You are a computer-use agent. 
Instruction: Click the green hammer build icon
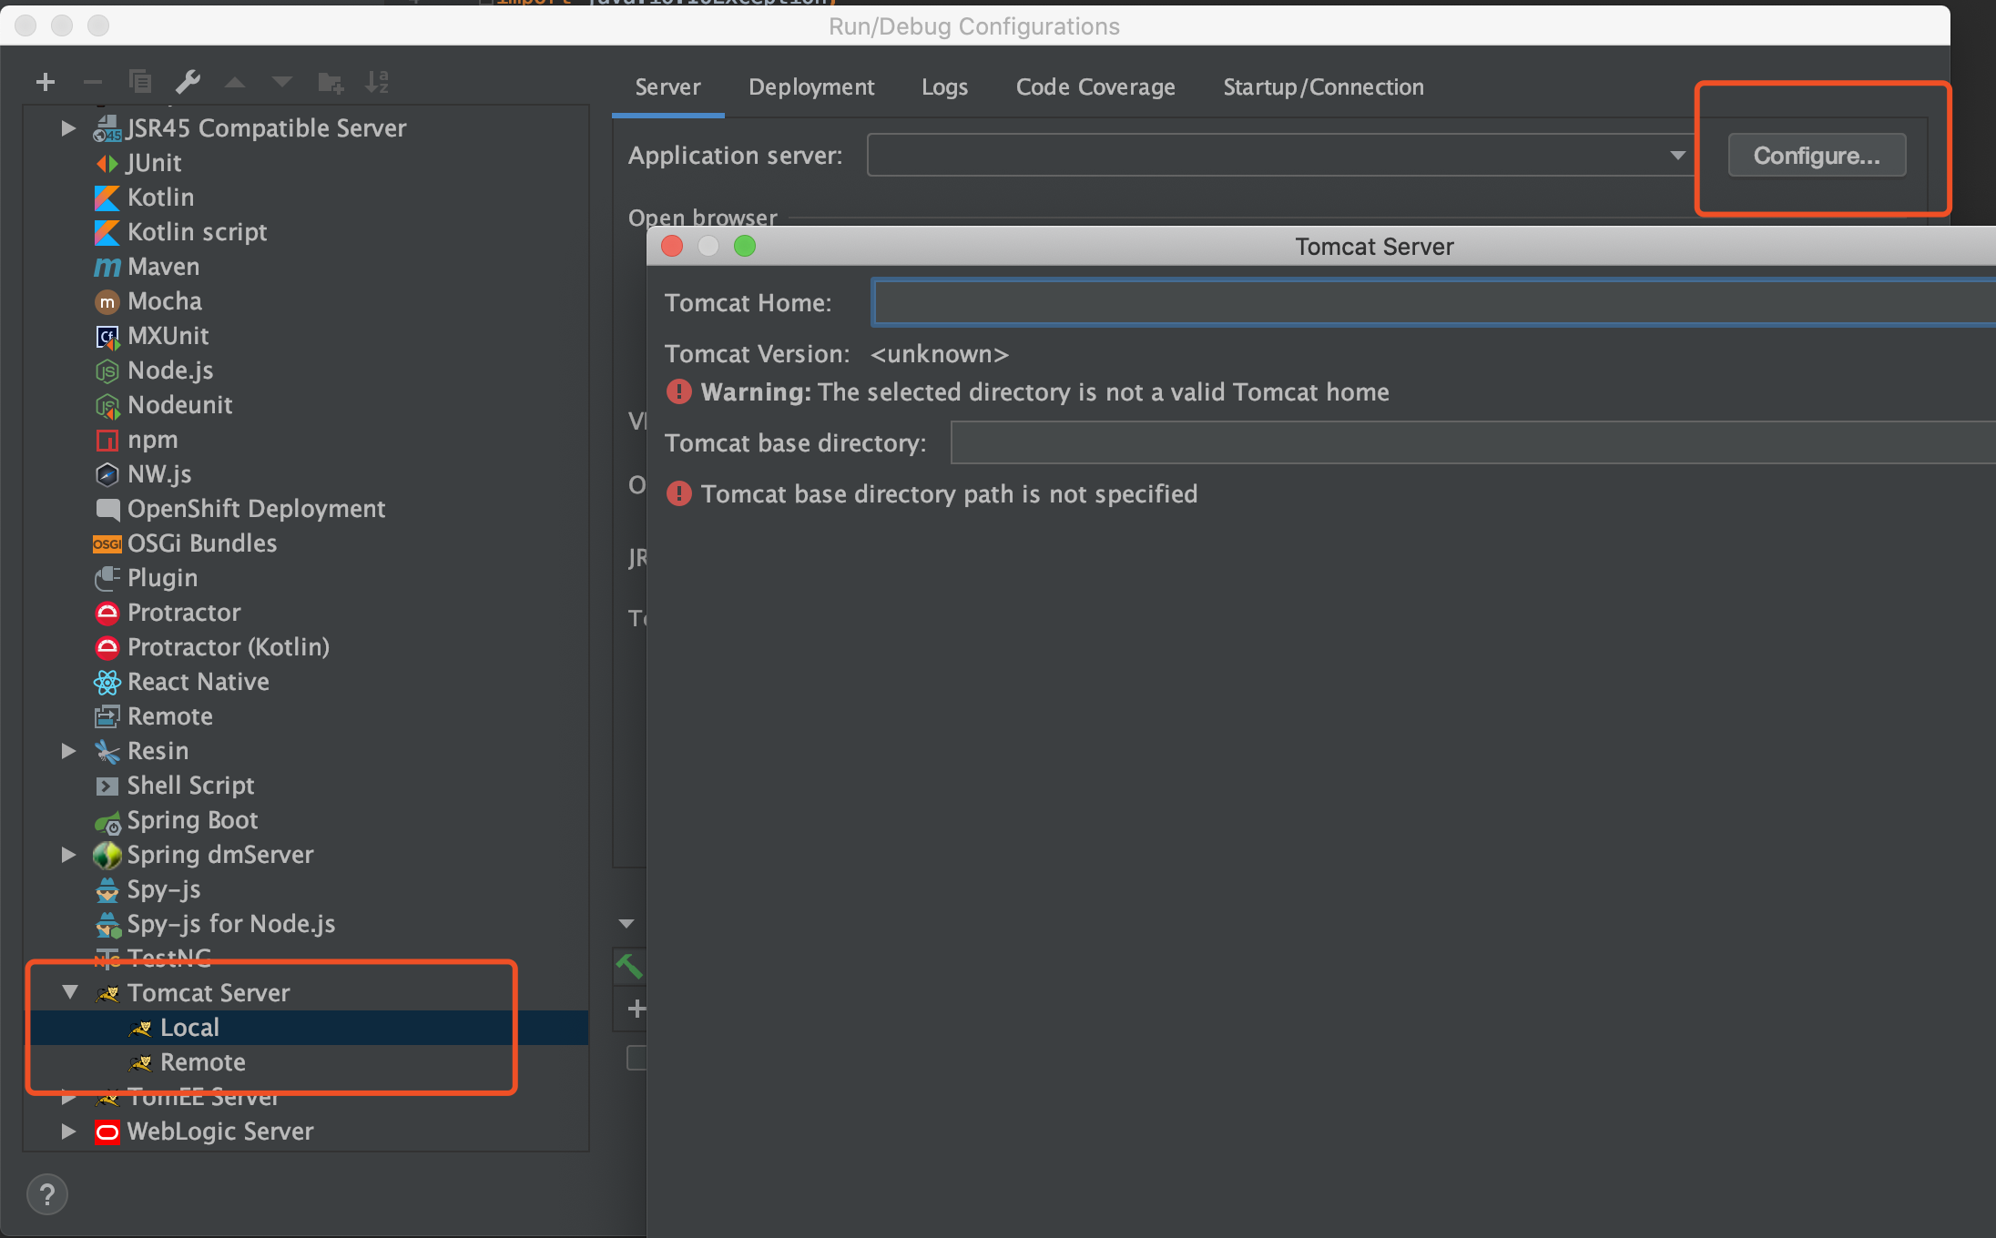point(629,965)
